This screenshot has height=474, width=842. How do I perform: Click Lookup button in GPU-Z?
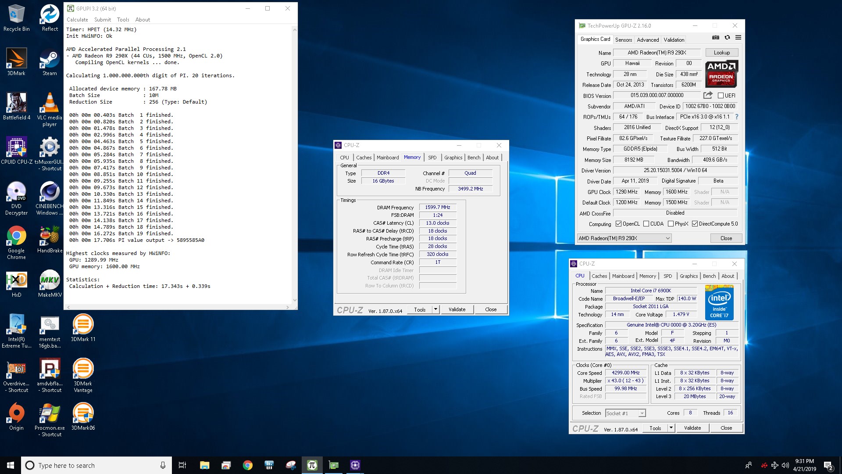pos(722,53)
